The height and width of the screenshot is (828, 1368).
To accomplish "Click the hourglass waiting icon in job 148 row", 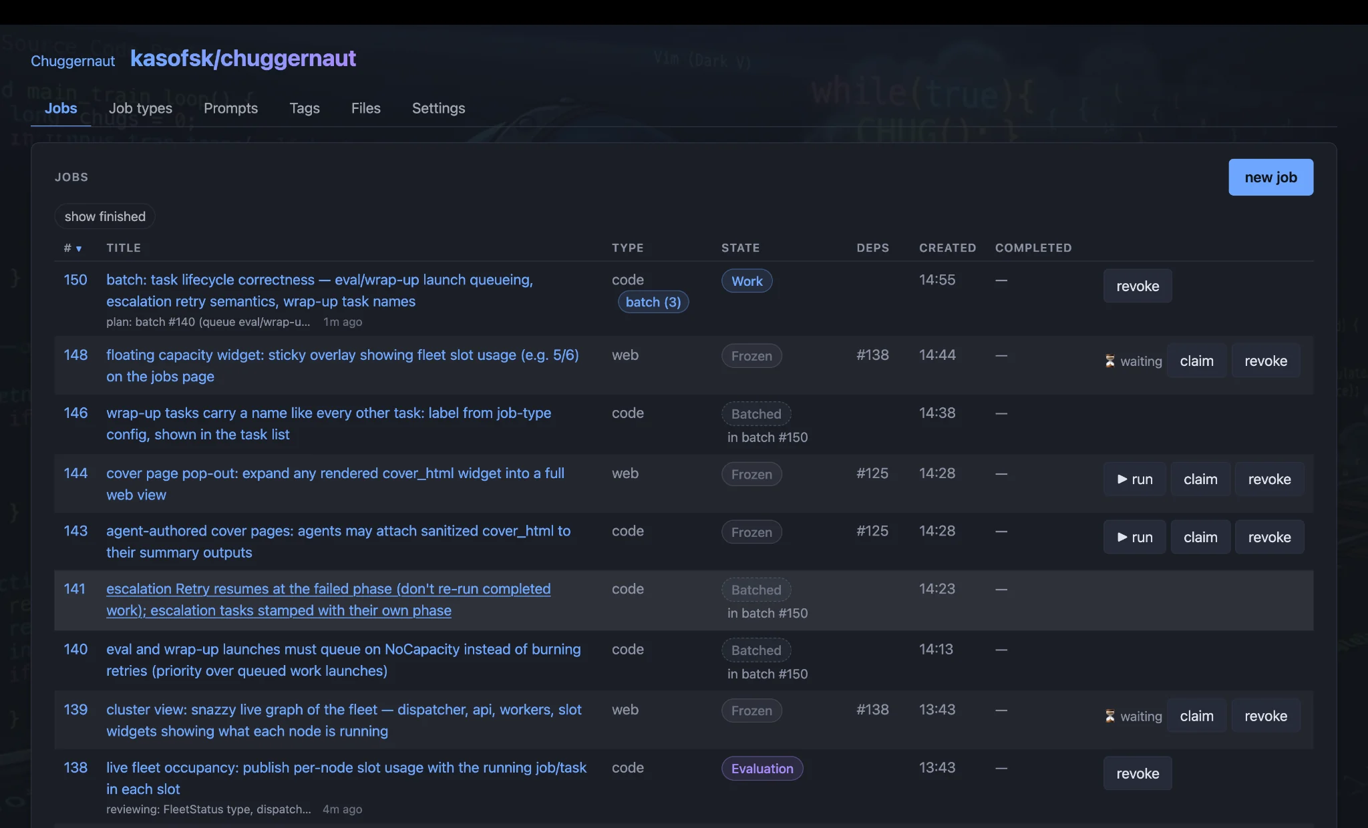I will coord(1109,361).
